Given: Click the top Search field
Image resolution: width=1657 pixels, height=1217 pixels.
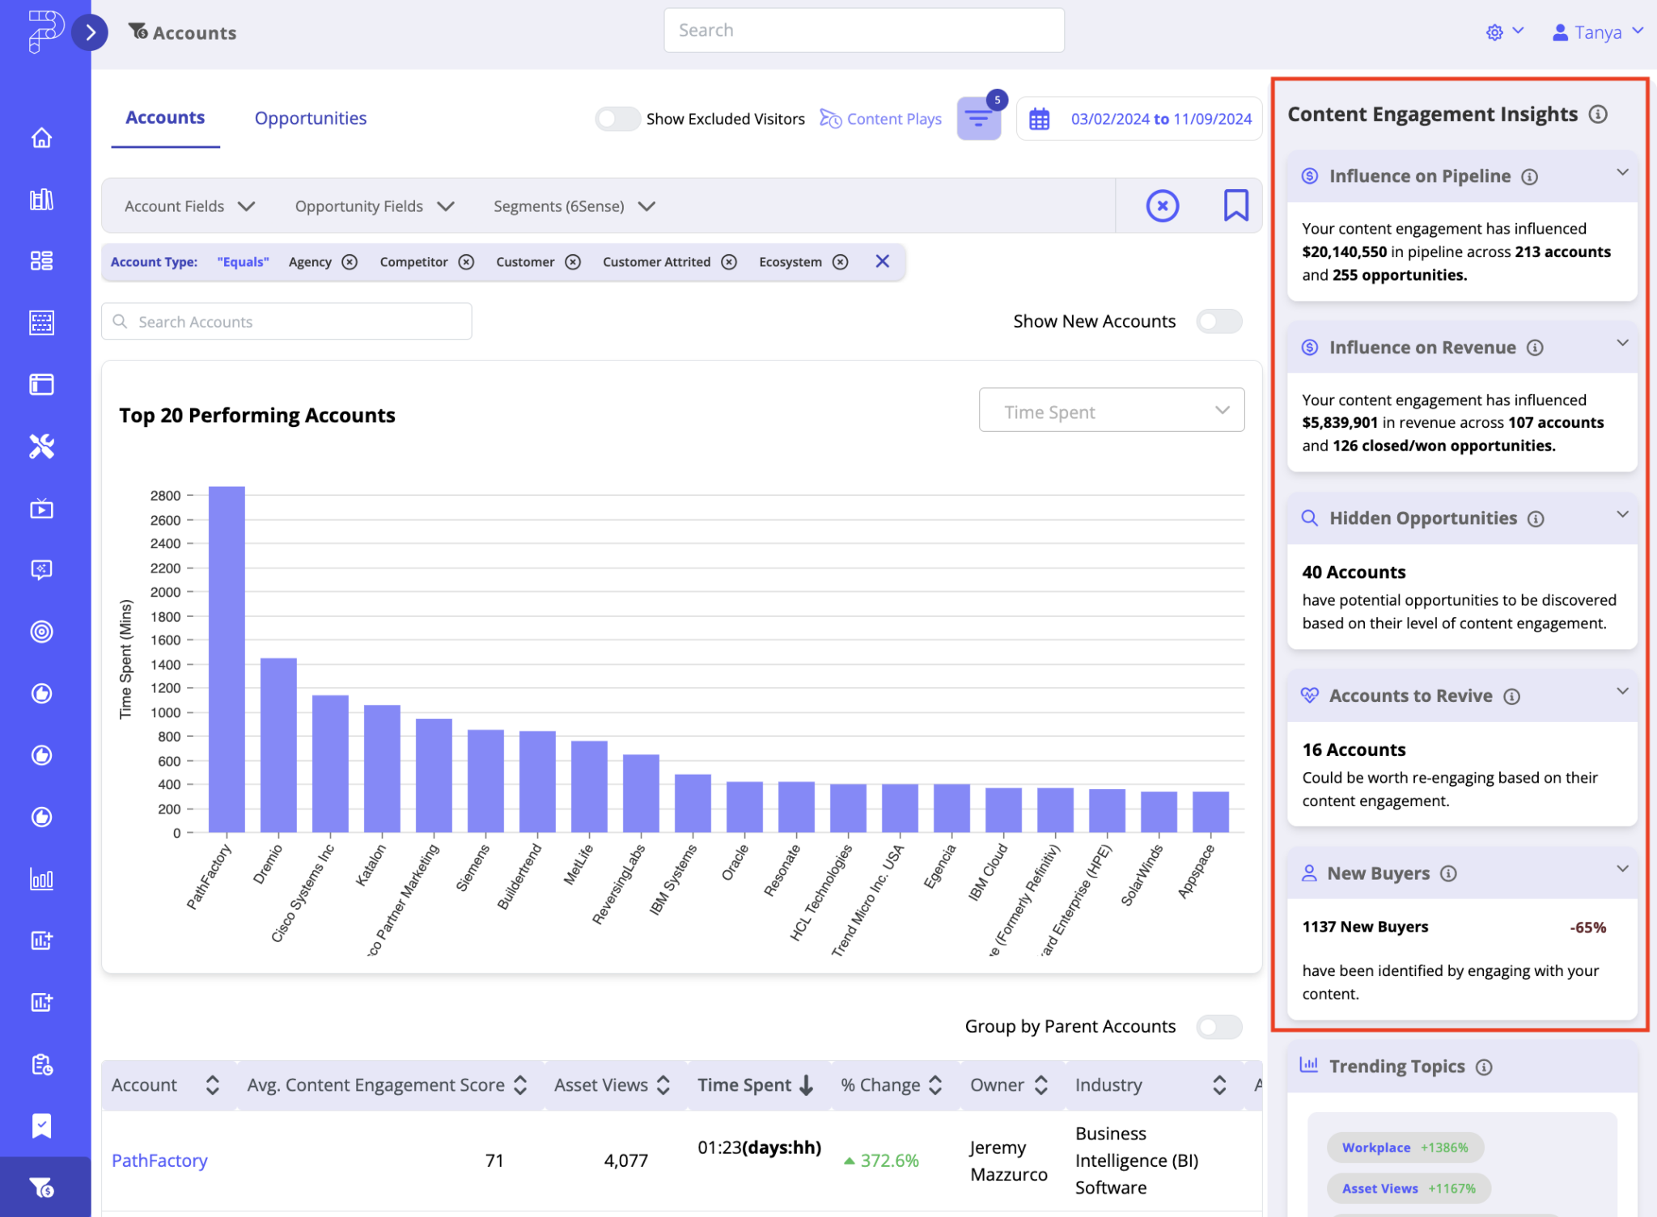Looking at the screenshot, I should pos(864,31).
